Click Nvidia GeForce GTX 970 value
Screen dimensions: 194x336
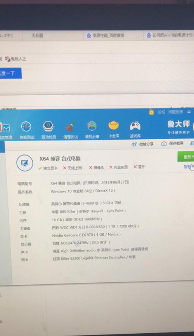[x=87, y=235]
